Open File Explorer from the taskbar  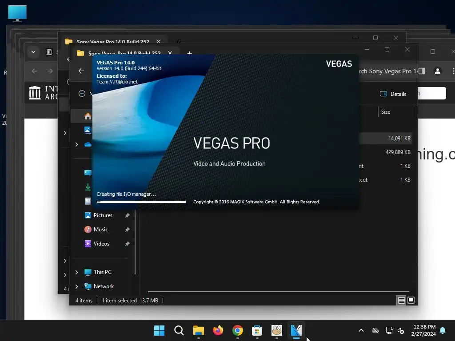[199, 330]
